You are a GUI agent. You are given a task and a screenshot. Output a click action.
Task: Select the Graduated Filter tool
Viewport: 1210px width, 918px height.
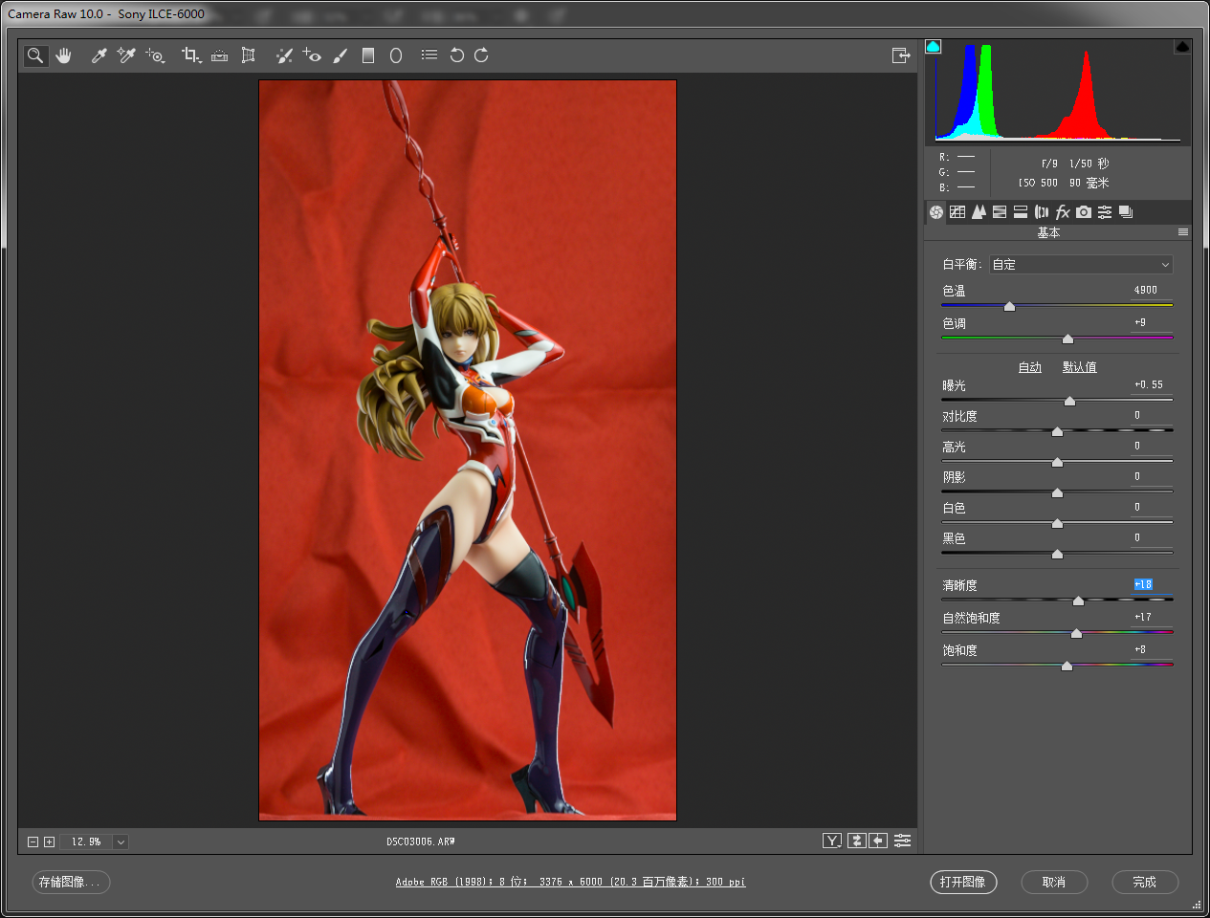click(x=368, y=55)
